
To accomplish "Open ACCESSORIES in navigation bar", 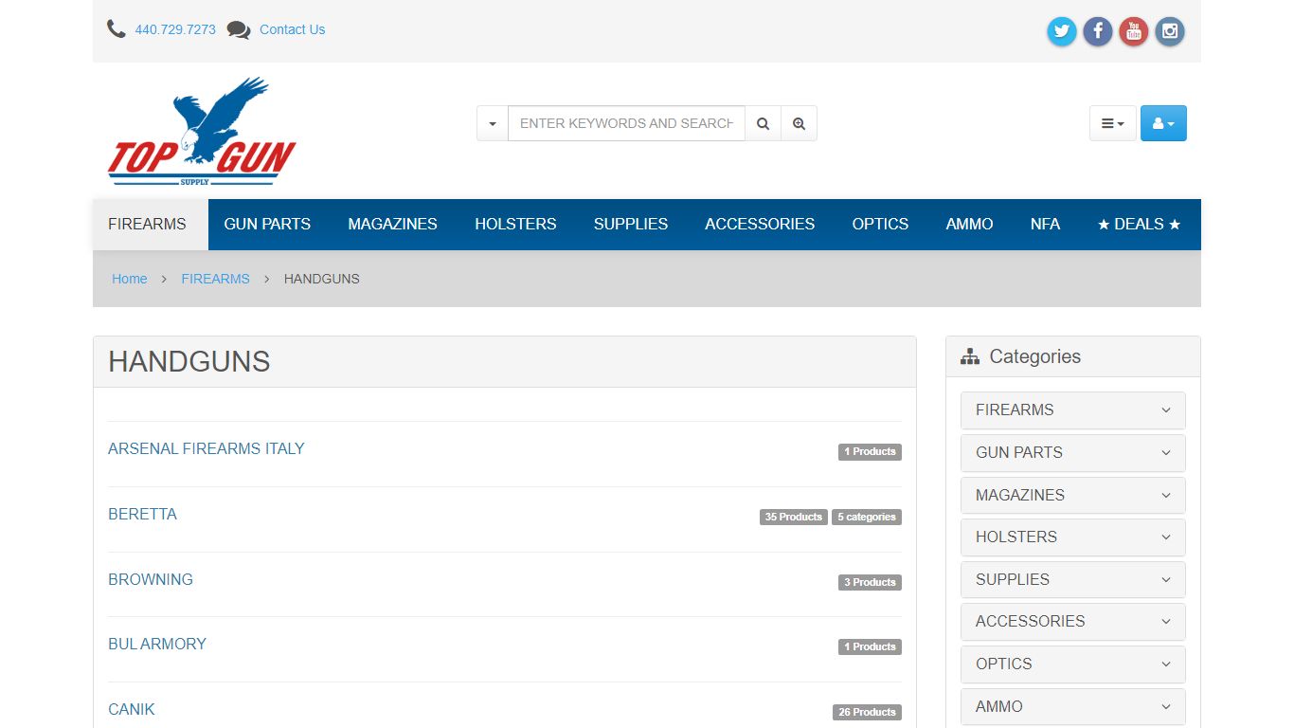I will tap(760, 225).
